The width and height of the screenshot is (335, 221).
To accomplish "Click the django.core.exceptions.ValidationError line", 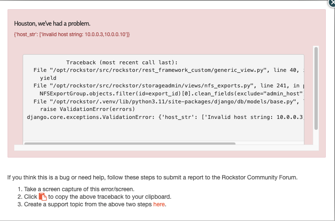I will tap(164, 117).
